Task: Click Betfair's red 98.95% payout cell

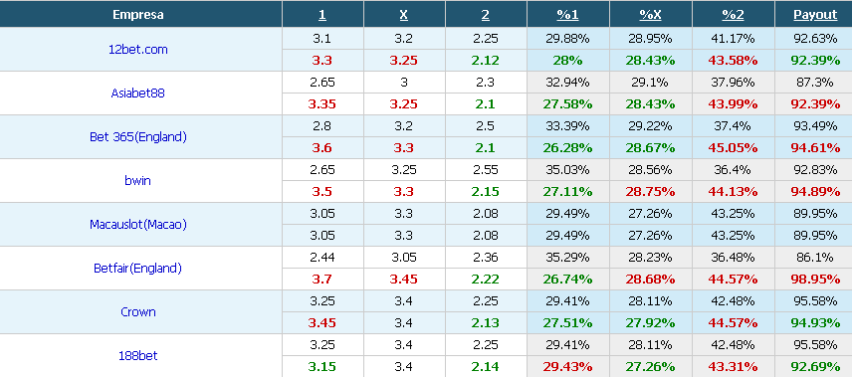Action: pos(815,280)
